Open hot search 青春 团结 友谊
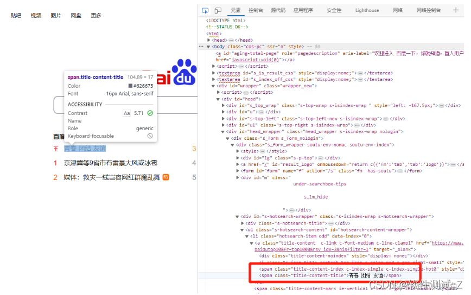 (x=85, y=149)
